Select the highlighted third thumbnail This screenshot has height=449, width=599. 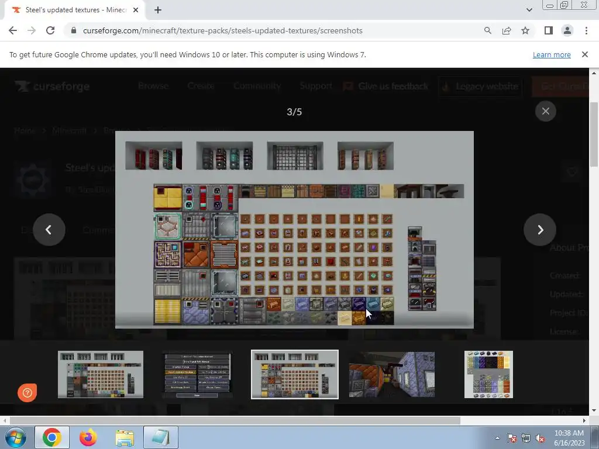(295, 374)
